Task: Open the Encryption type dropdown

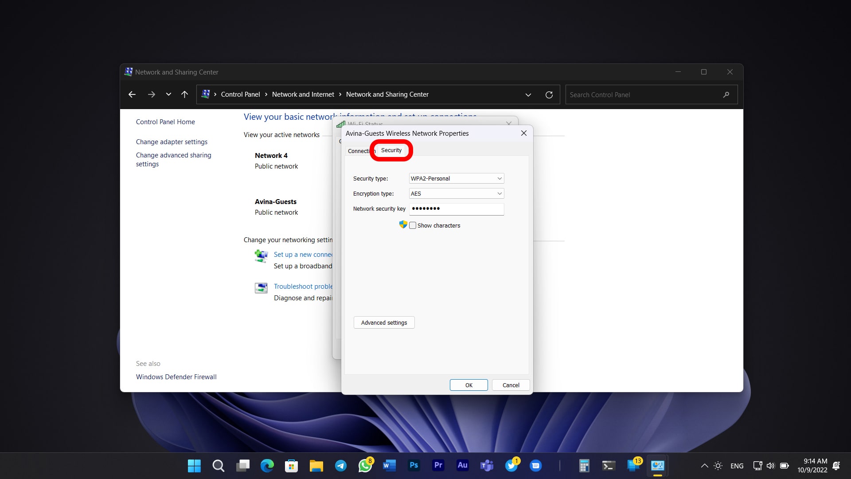Action: pyautogui.click(x=457, y=193)
